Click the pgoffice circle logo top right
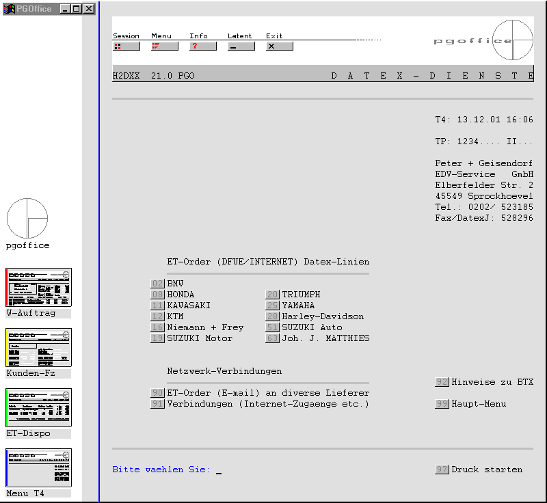The width and height of the screenshot is (547, 503). click(x=512, y=40)
